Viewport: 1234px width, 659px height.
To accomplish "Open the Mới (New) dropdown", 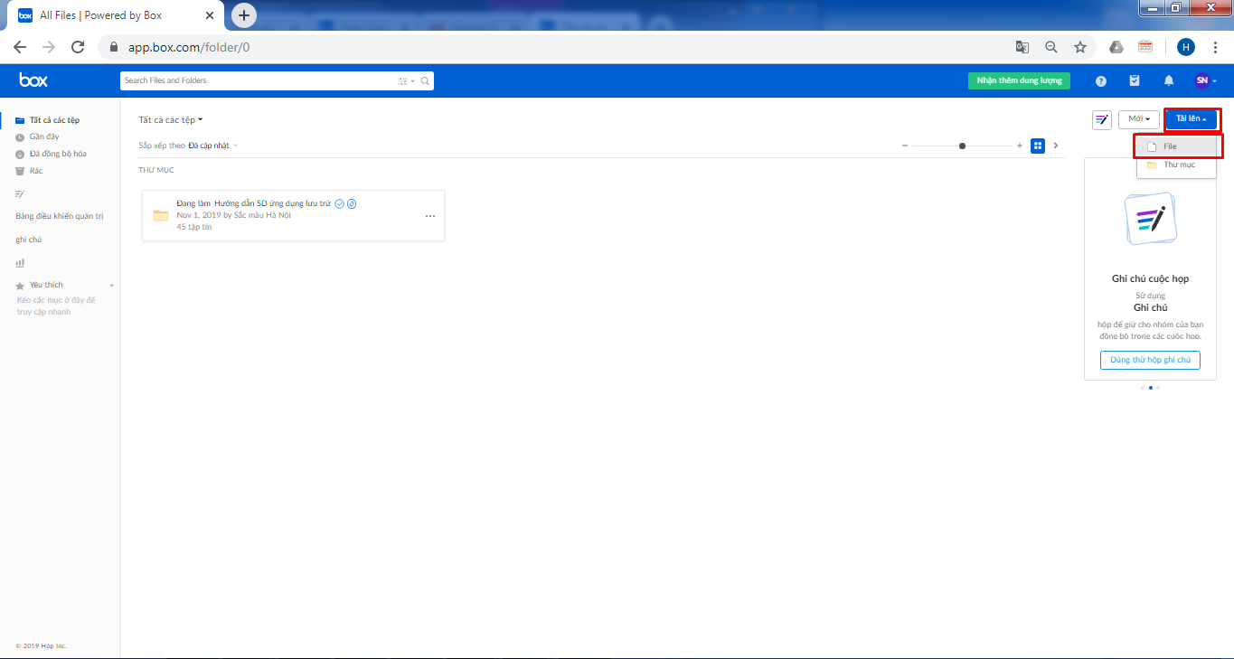I will [x=1139, y=119].
